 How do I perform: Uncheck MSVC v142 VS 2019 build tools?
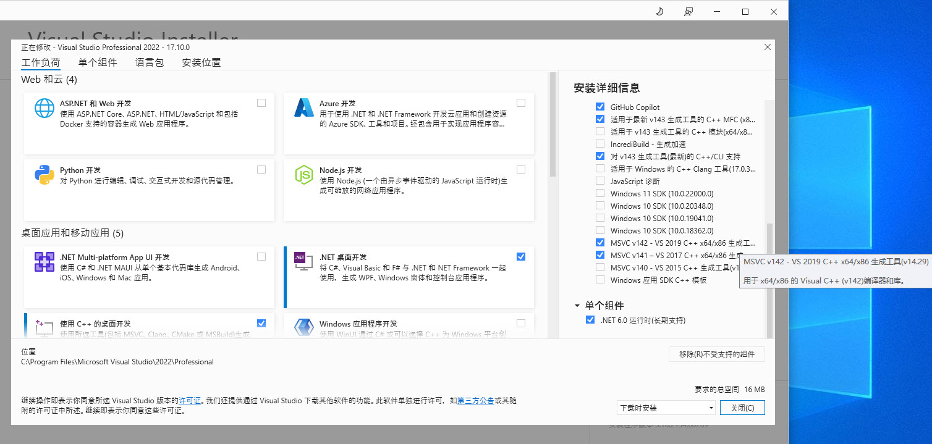pyautogui.click(x=600, y=243)
